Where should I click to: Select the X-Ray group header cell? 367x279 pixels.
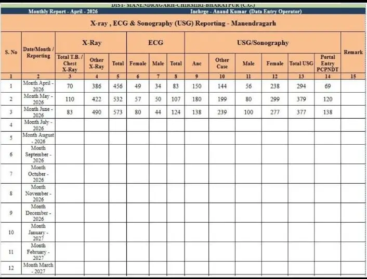(91, 43)
